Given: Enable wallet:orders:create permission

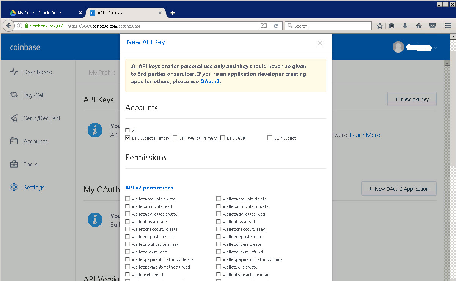Looking at the screenshot, I should click(x=219, y=244).
